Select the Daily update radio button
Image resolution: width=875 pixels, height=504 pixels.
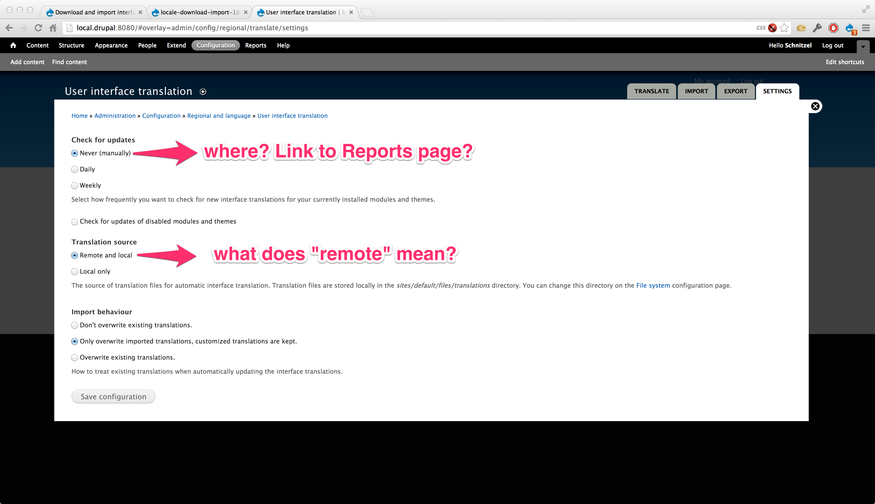pos(75,170)
